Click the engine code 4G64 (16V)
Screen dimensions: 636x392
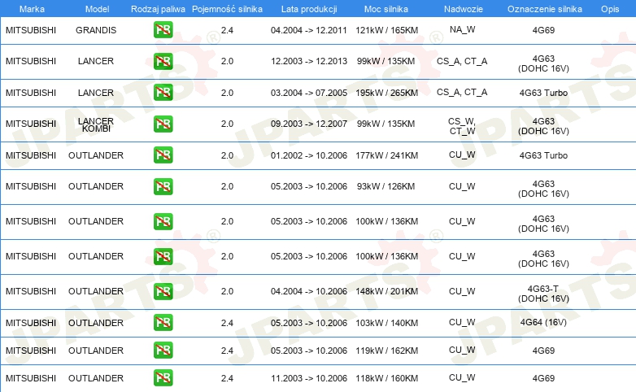[x=543, y=322]
